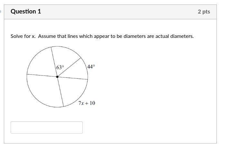This screenshot has height=148, width=239.
Task: Click the midpoint of the radius beside 63°
Action: [69, 67]
